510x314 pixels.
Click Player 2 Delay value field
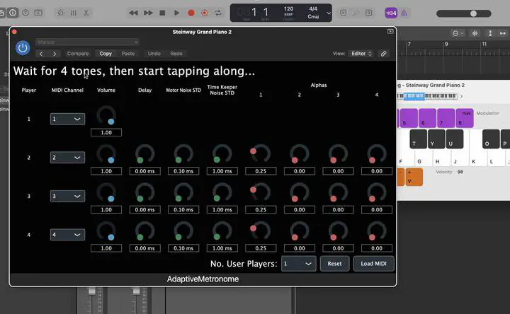click(x=144, y=171)
